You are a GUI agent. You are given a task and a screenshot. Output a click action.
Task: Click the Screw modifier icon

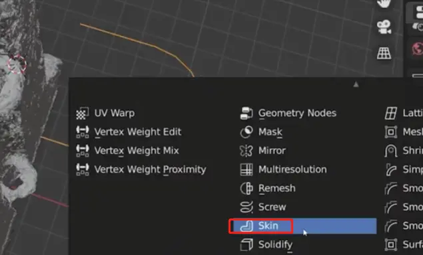[x=246, y=207]
